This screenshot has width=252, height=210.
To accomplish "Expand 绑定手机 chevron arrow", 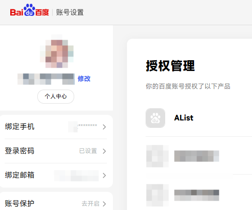I will point(105,127).
